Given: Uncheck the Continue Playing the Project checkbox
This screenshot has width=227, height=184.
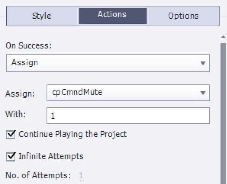Looking at the screenshot, I should tap(11, 134).
